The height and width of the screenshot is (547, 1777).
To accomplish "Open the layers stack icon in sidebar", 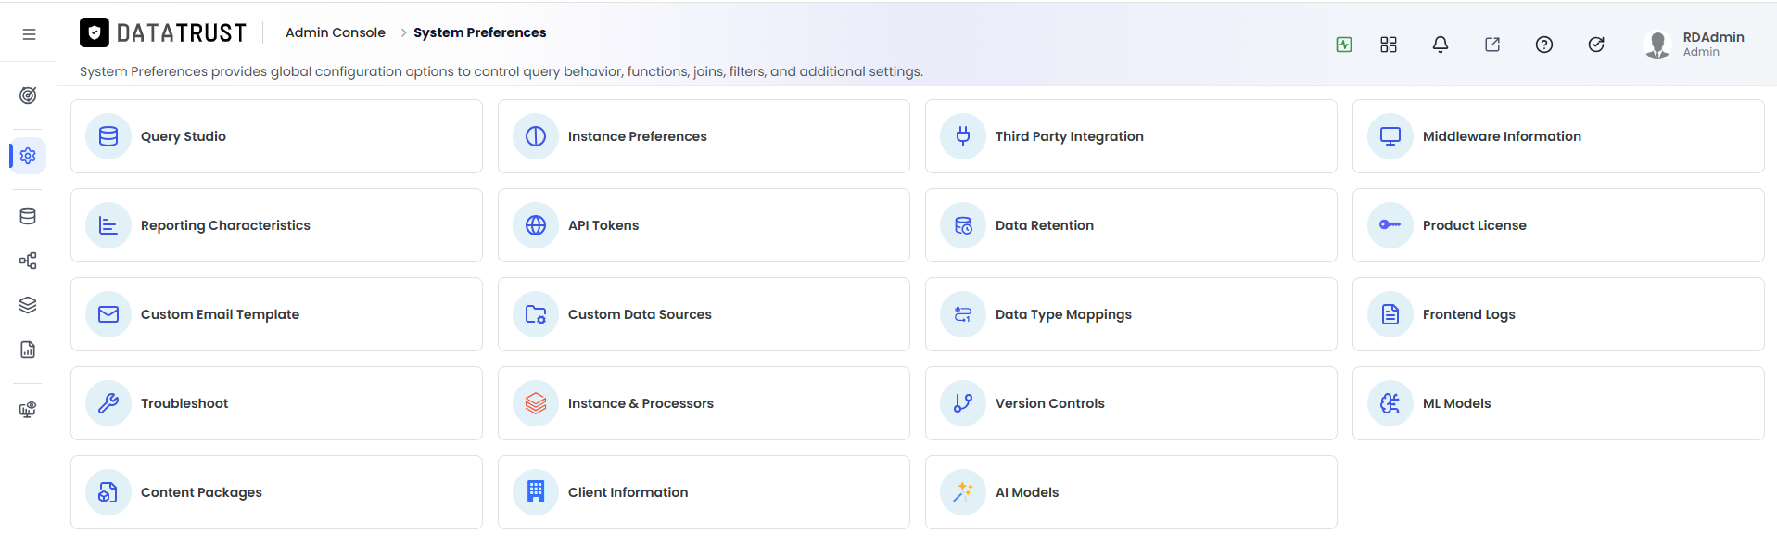I will click(28, 305).
